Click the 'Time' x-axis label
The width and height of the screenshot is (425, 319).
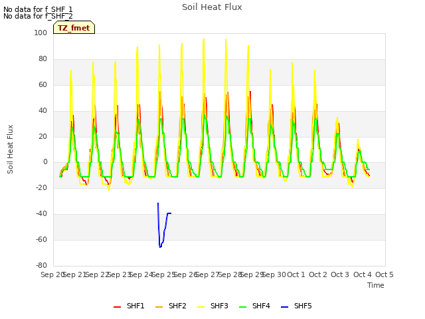pyautogui.click(x=376, y=285)
